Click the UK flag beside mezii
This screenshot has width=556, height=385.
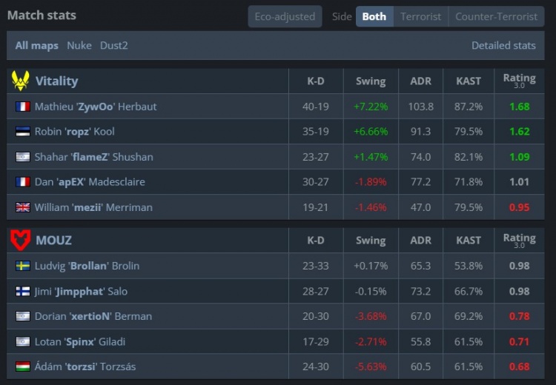[x=22, y=207]
